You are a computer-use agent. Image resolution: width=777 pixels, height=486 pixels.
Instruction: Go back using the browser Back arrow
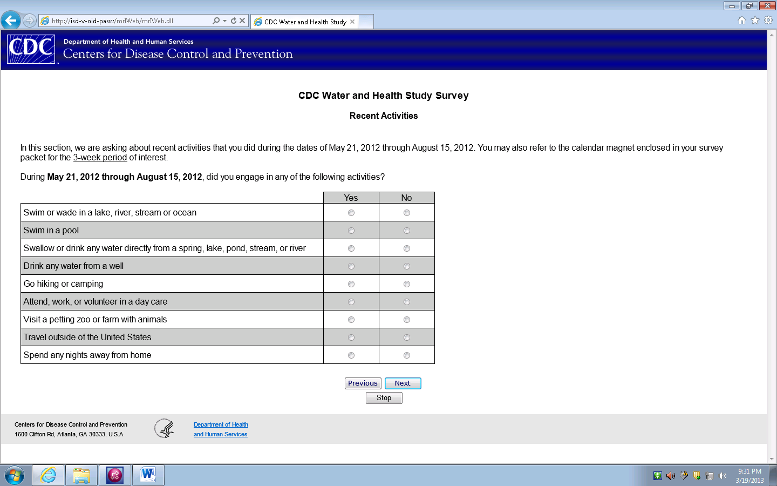pos(11,21)
